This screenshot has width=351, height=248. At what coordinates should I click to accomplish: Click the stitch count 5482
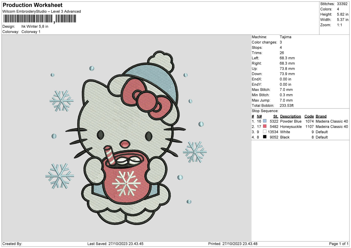274,127
